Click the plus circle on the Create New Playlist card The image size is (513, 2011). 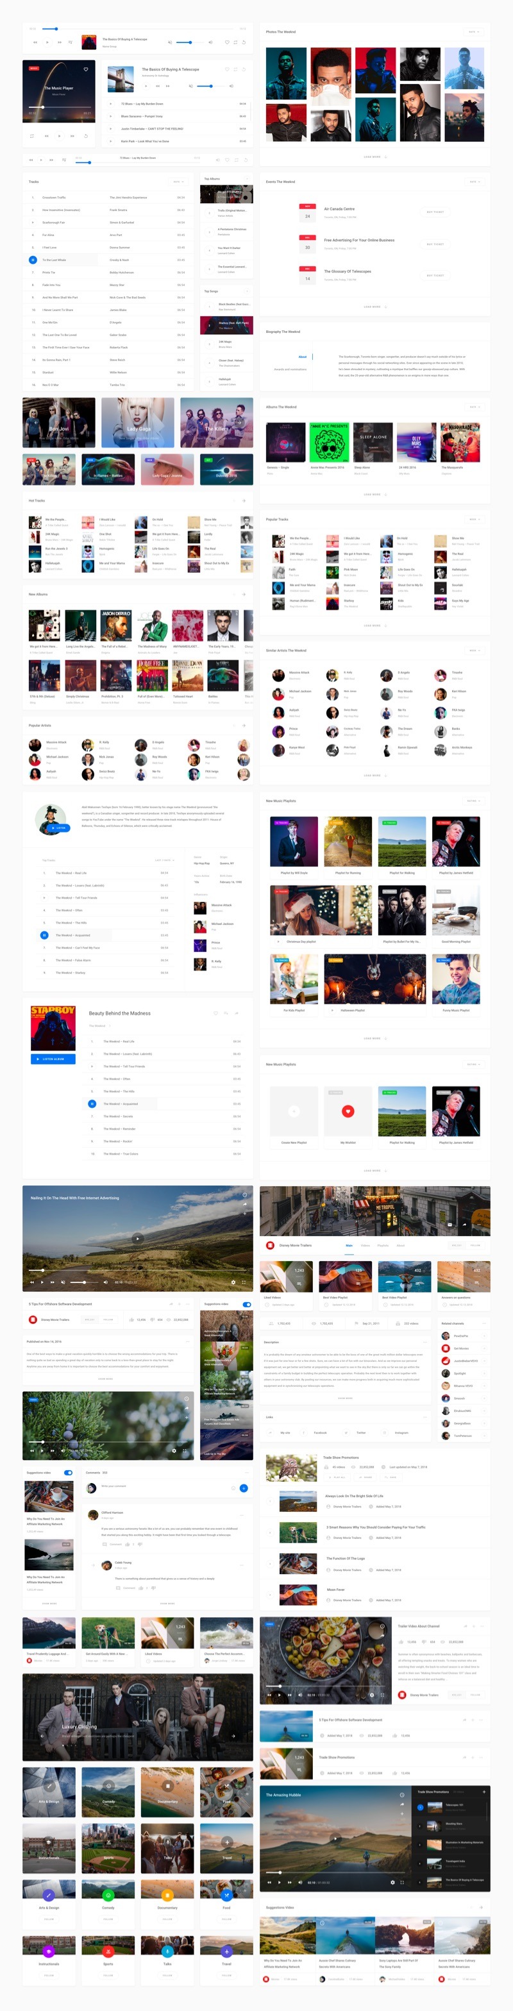294,1112
